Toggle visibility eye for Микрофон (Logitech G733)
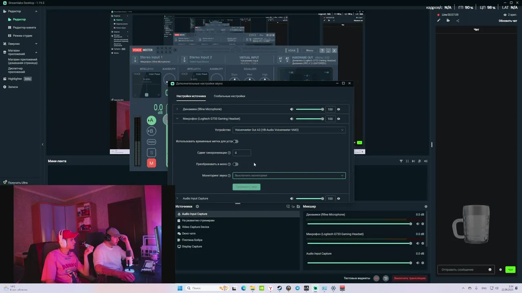Image resolution: width=522 pixels, height=293 pixels. [338, 119]
